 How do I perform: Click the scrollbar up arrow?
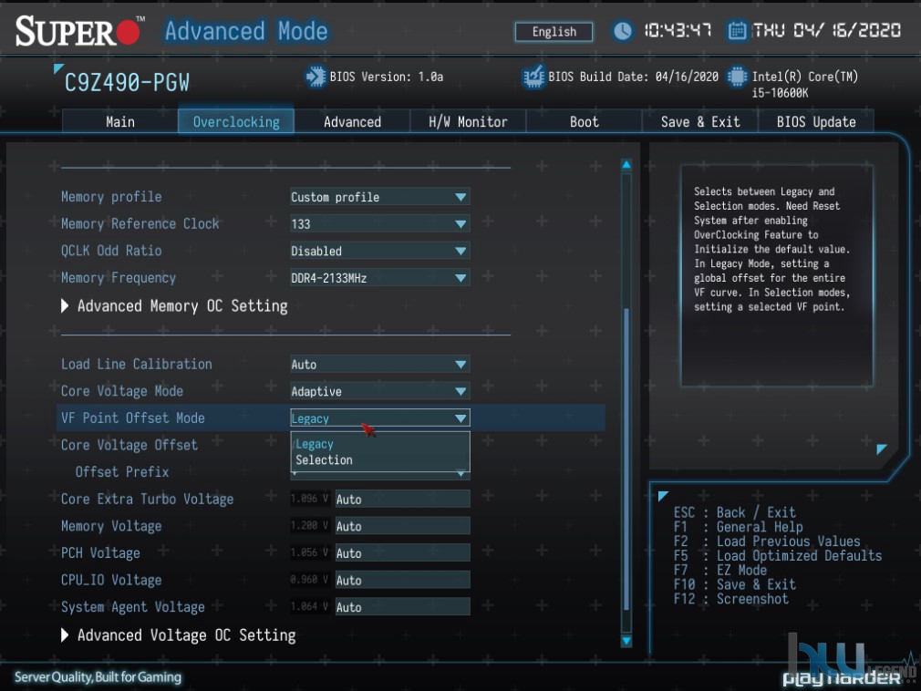point(626,165)
